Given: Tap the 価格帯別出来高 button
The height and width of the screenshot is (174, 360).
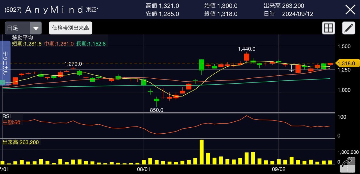Looking at the screenshot, I should click(x=70, y=28).
